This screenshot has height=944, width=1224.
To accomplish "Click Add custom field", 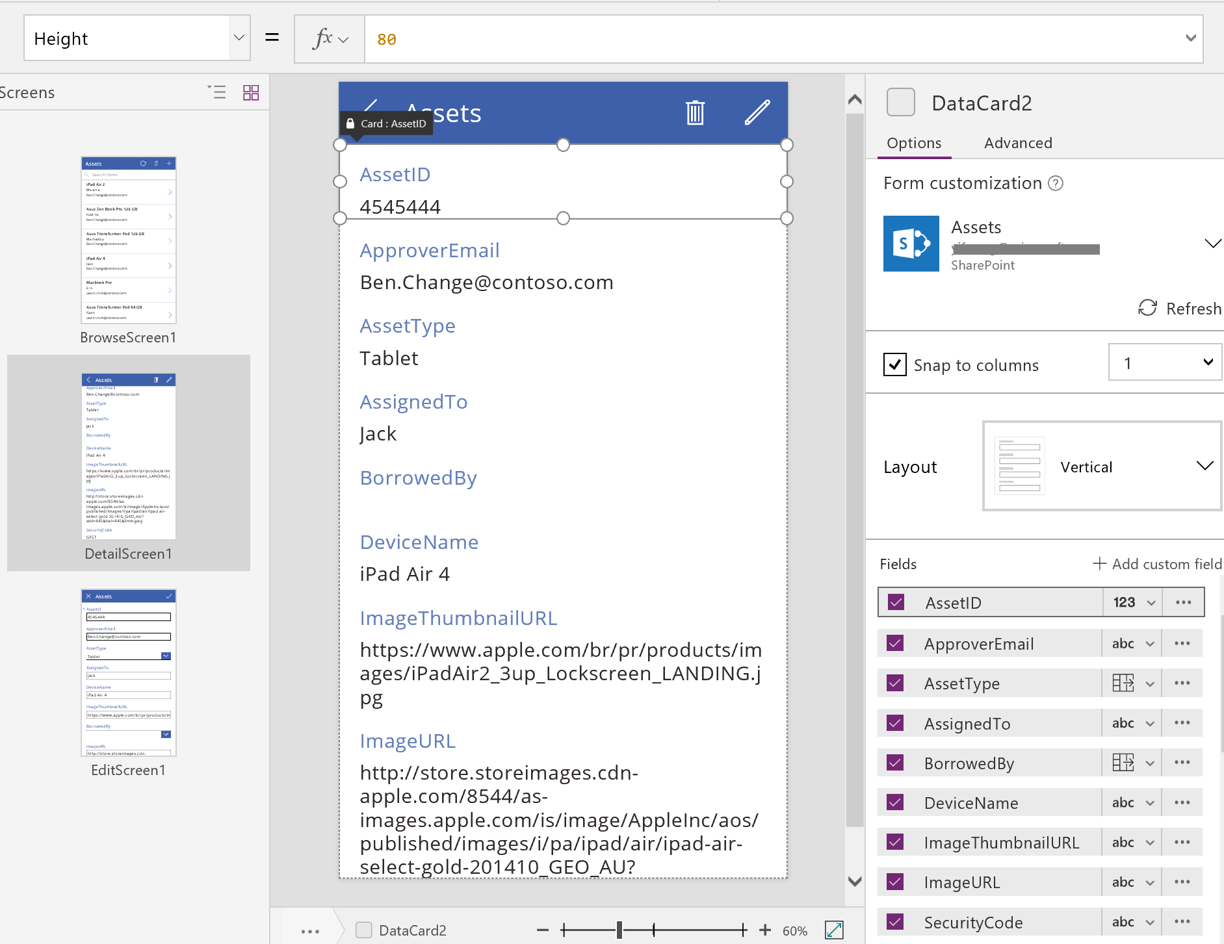I will [x=1157, y=563].
